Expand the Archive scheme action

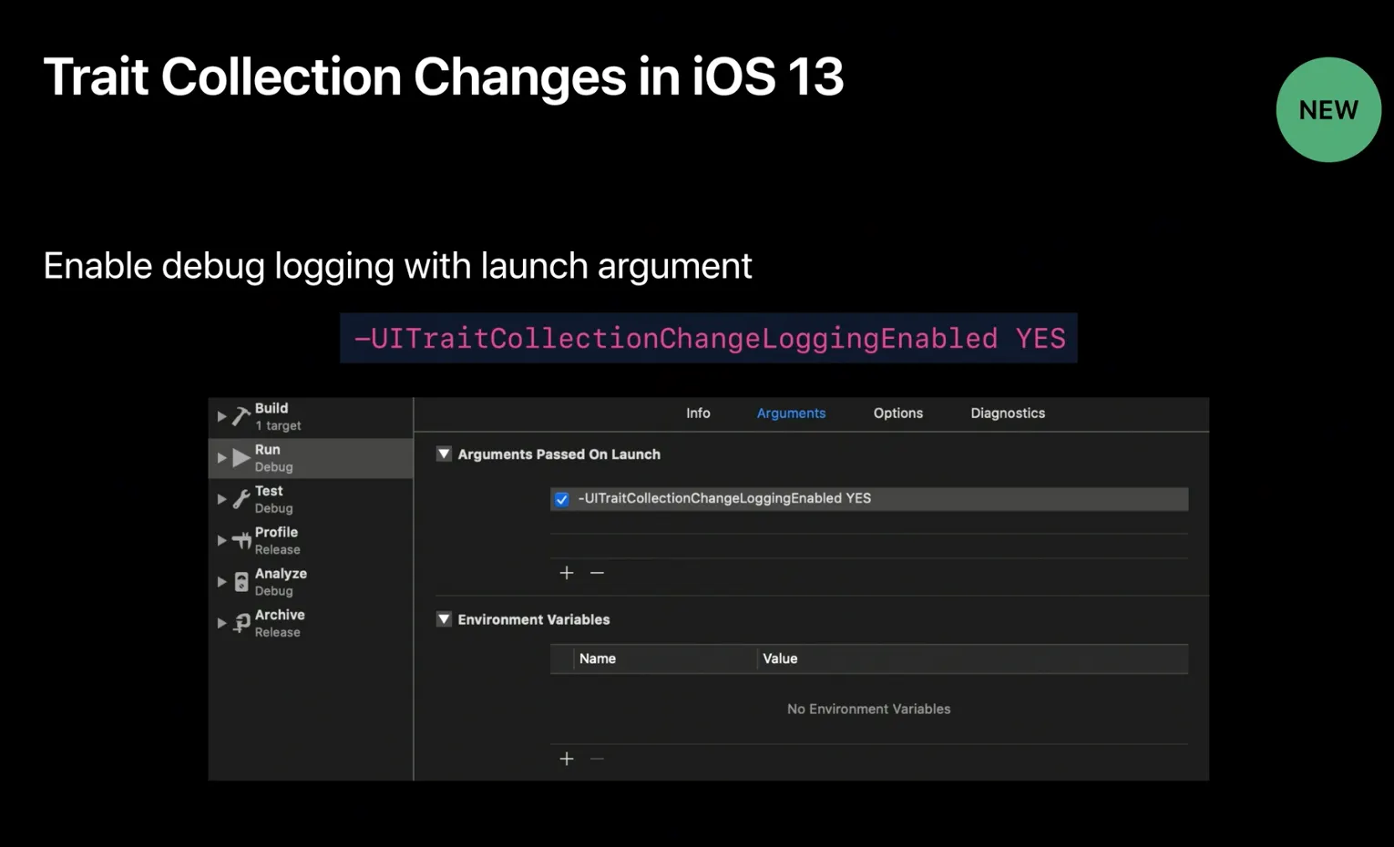221,623
